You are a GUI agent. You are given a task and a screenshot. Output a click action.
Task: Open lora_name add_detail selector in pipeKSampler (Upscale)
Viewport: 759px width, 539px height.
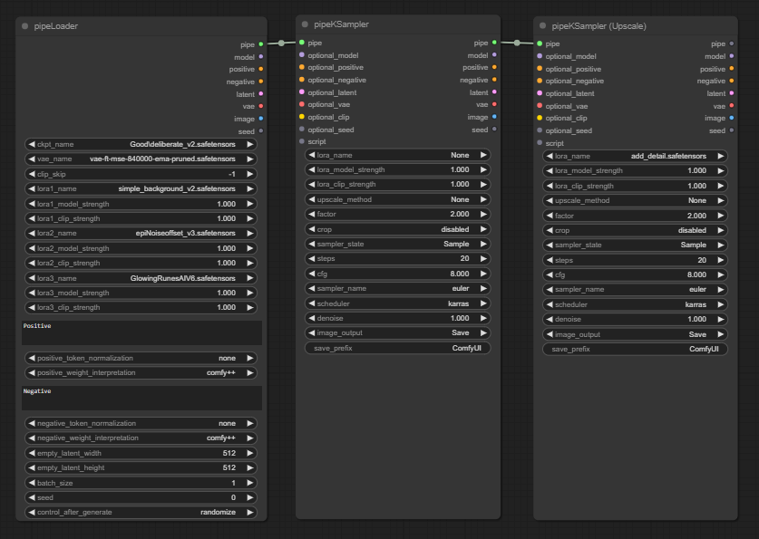pos(635,156)
